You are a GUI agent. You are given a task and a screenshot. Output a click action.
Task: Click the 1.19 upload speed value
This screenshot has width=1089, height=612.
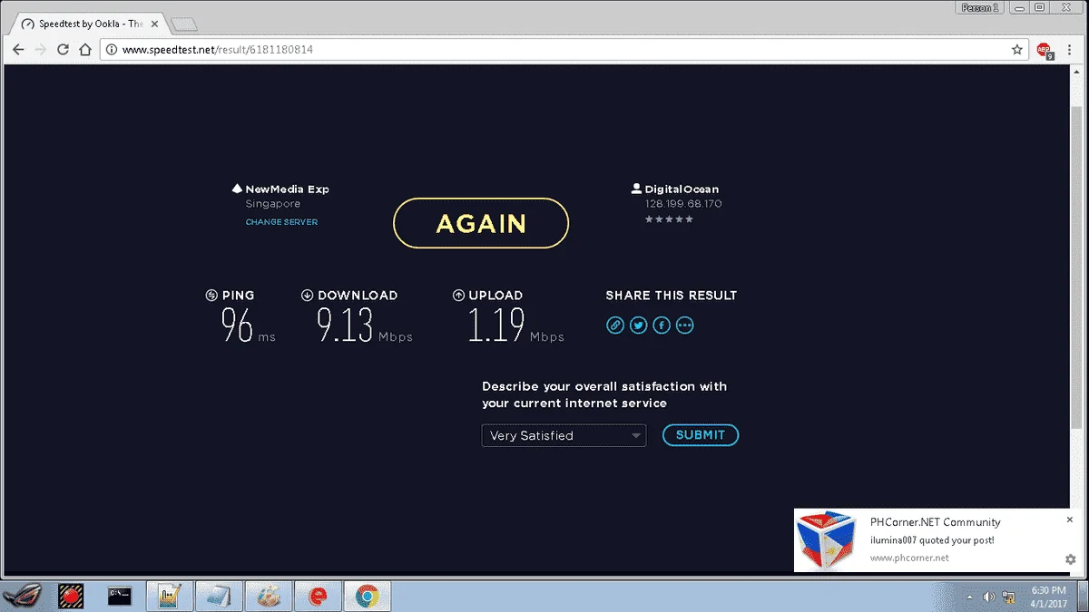[x=496, y=325]
